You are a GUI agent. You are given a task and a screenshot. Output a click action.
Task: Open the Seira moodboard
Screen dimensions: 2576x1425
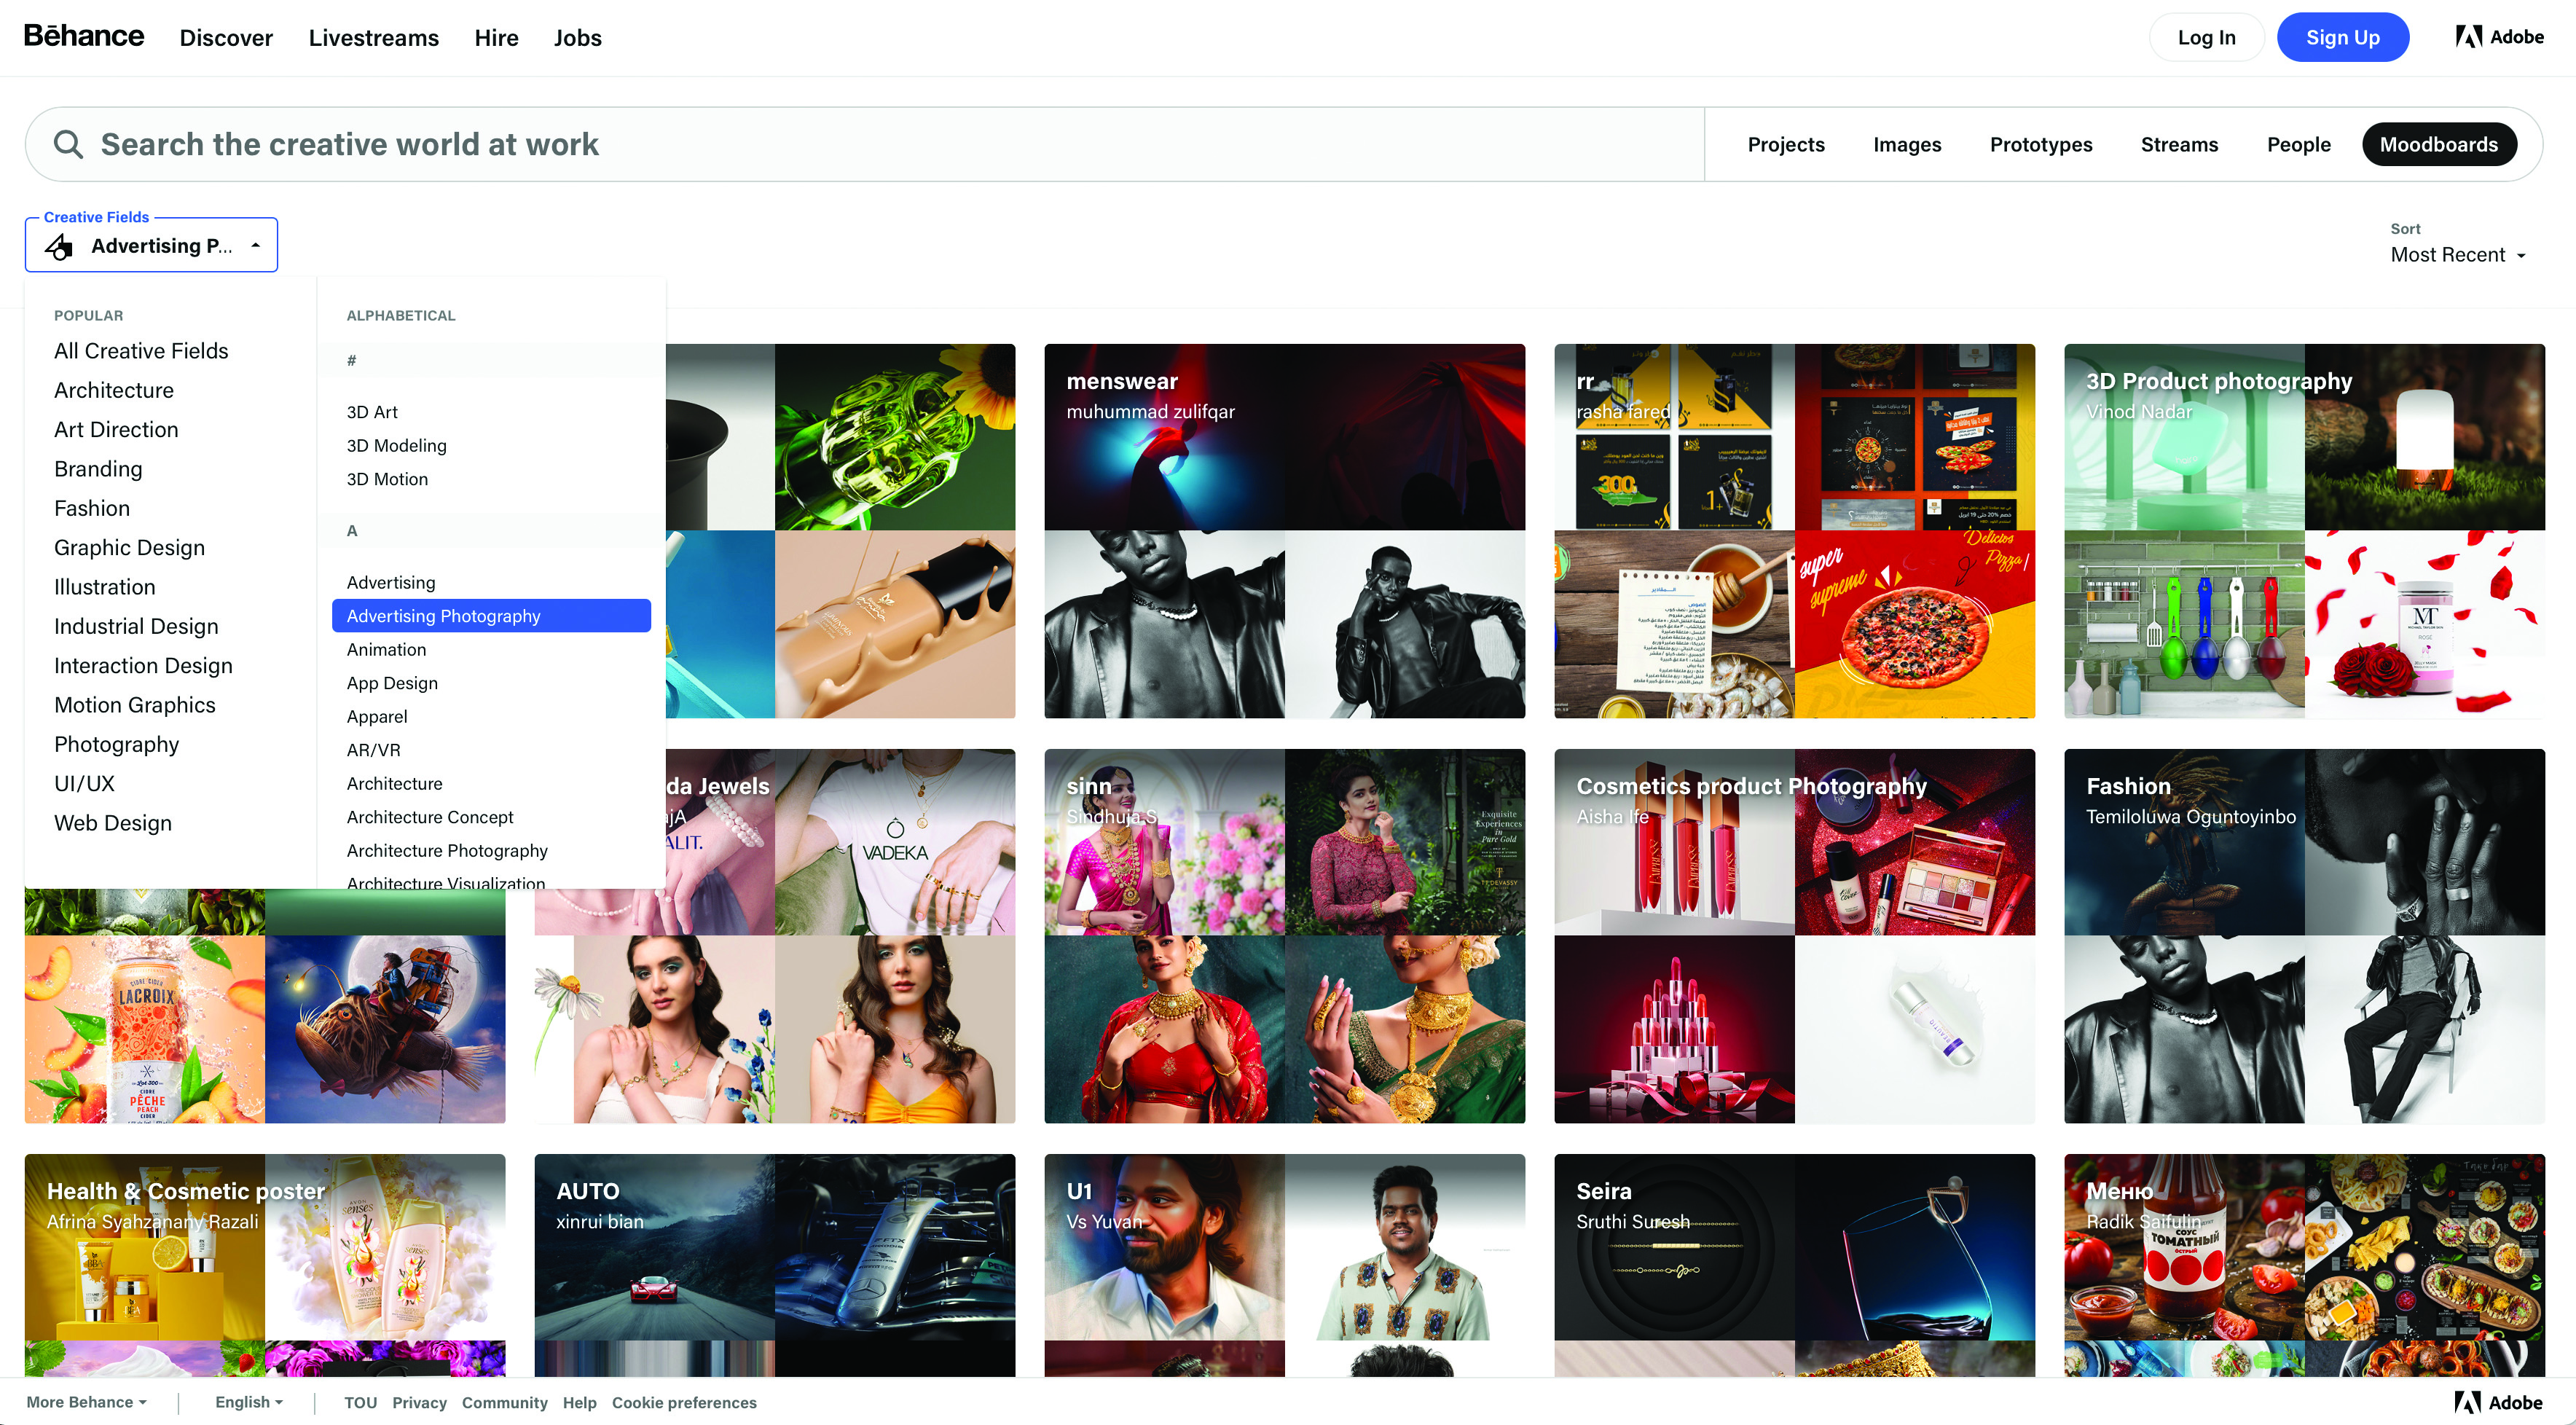click(x=1794, y=1265)
